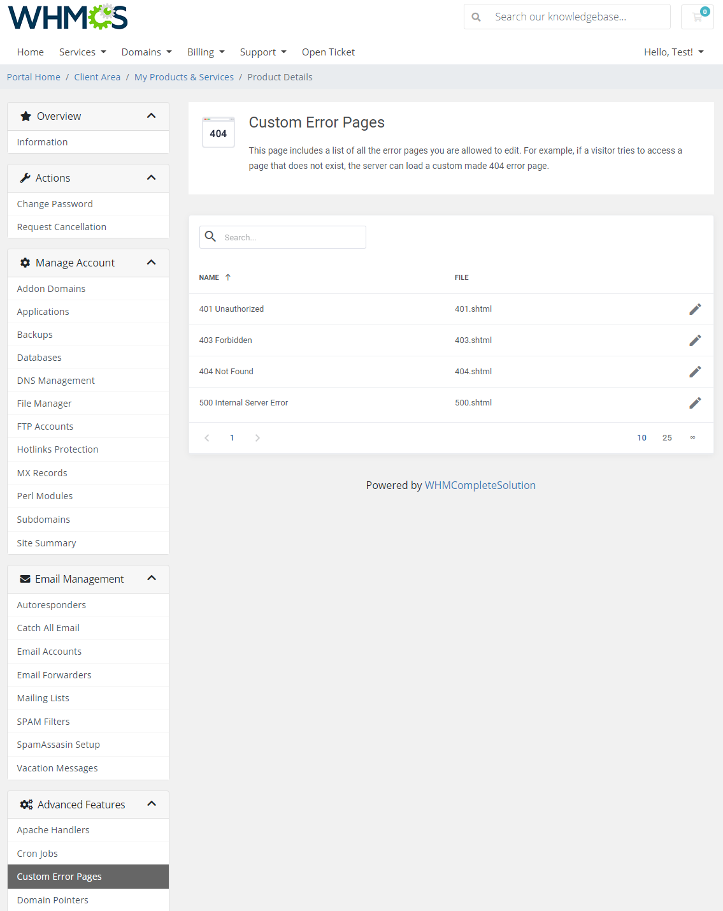Go to next page with right arrow
The height and width of the screenshot is (911, 723).
[257, 438]
